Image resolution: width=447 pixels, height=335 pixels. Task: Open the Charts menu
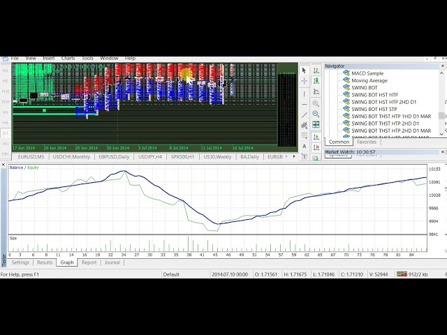click(68, 58)
